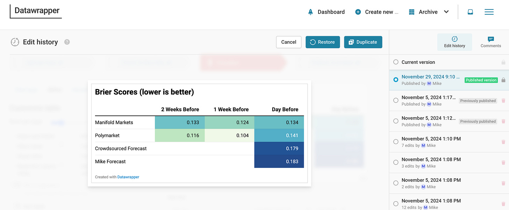Click the 1 Week Before column header

[231, 109]
